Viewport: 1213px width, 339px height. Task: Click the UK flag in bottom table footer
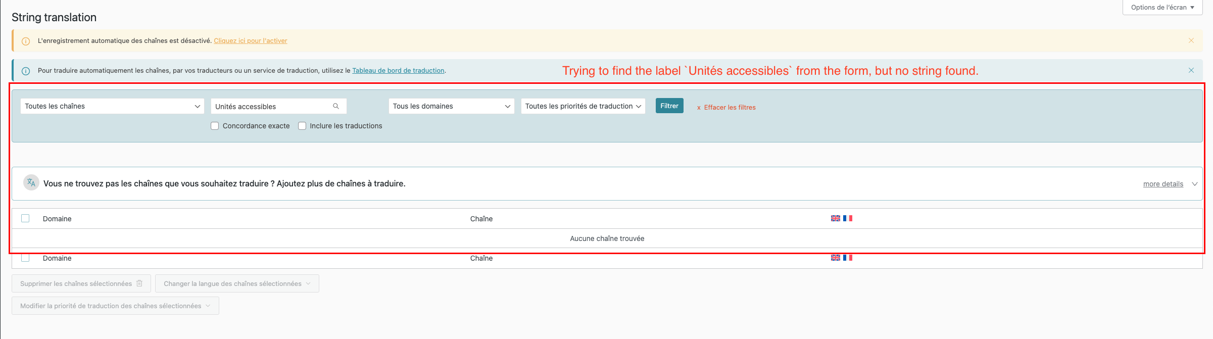[x=836, y=258]
